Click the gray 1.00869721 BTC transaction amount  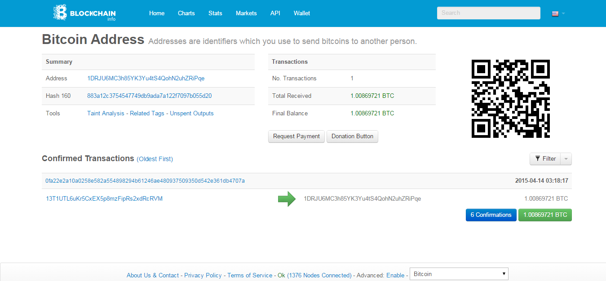click(x=546, y=198)
